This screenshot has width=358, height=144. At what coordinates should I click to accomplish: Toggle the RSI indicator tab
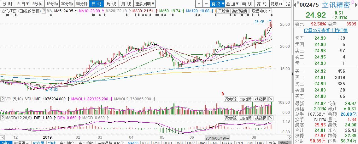[157, 142]
